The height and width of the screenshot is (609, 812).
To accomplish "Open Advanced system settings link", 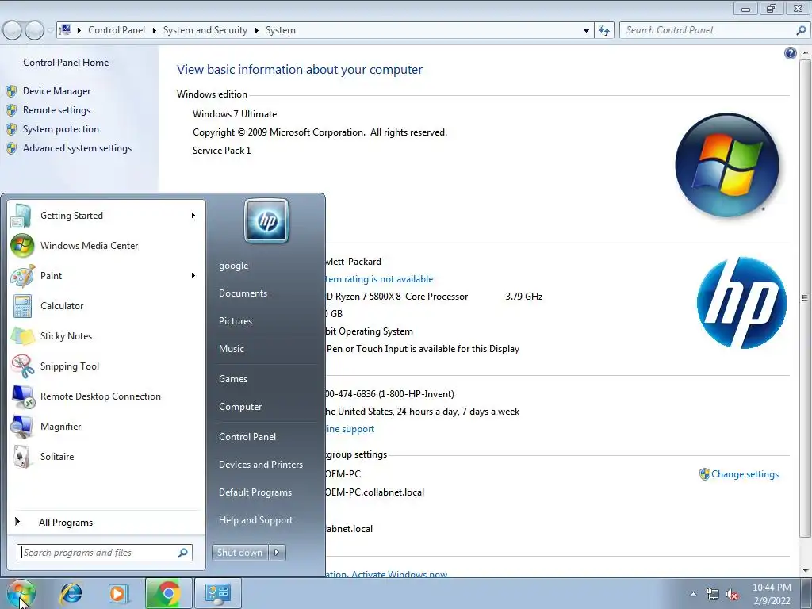I will [x=77, y=148].
